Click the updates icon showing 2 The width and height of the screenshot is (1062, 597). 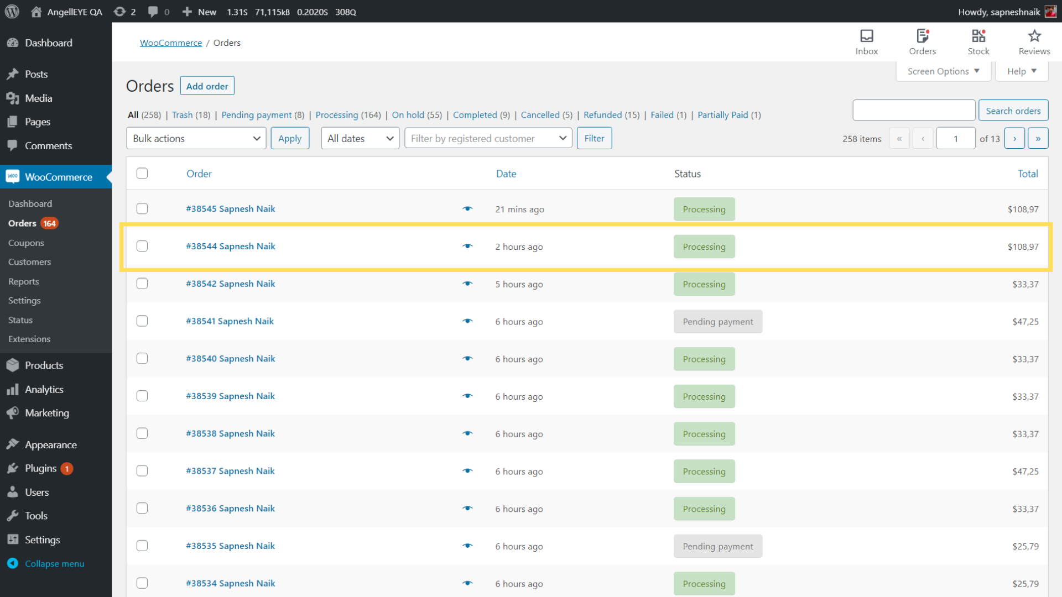click(119, 12)
